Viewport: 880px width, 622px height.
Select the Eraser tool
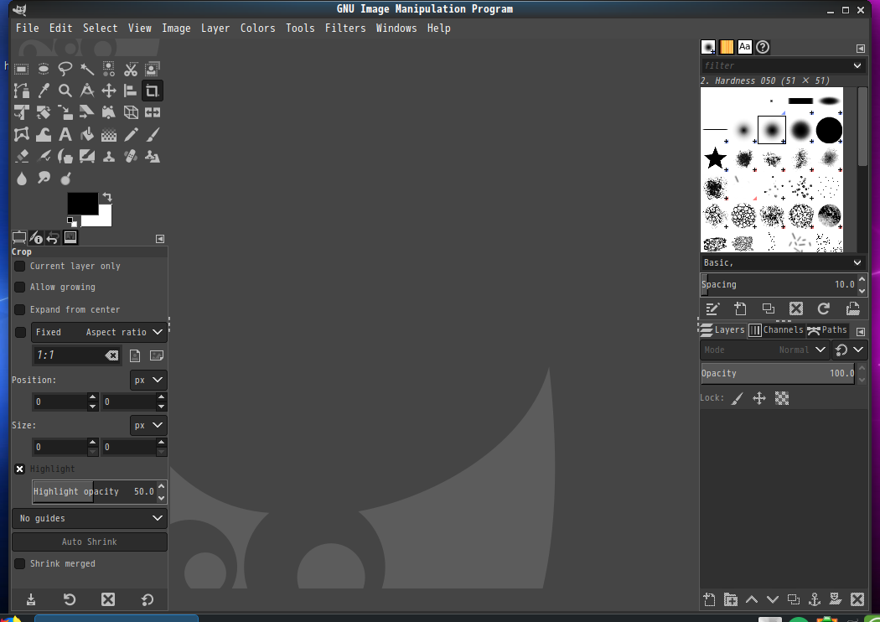21,157
